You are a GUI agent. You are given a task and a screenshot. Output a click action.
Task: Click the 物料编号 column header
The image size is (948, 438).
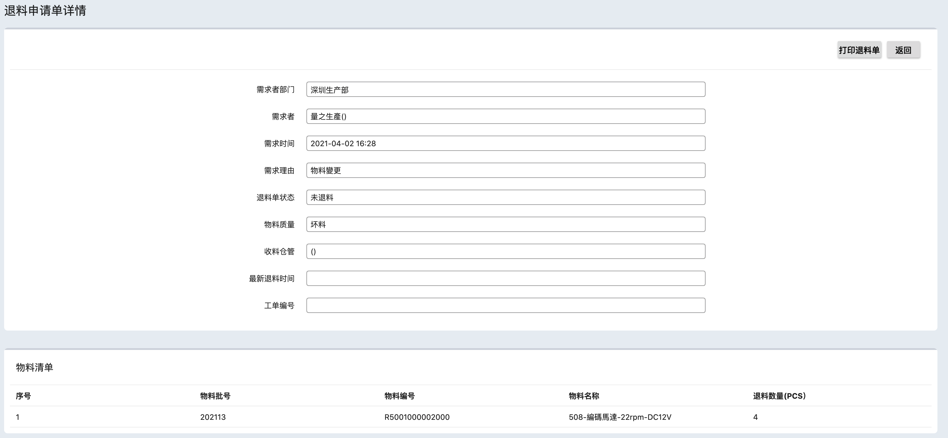point(400,396)
